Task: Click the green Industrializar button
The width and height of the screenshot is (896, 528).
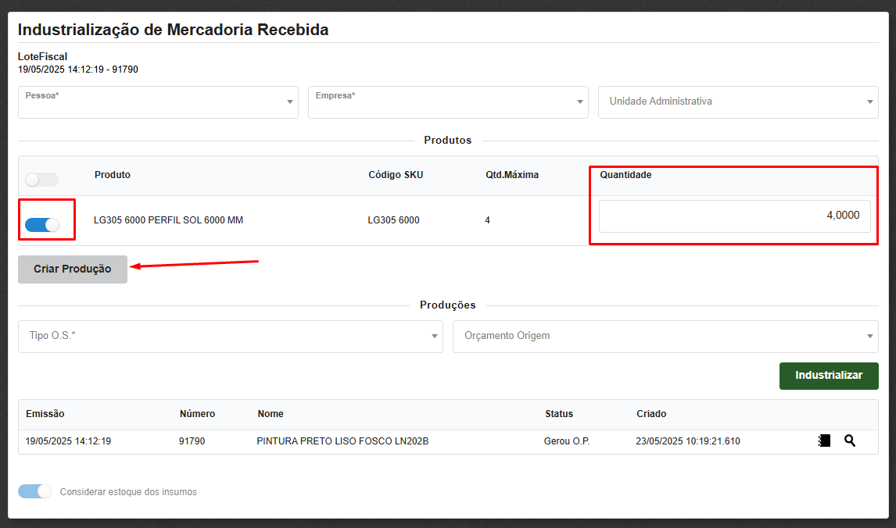Action: pos(829,375)
